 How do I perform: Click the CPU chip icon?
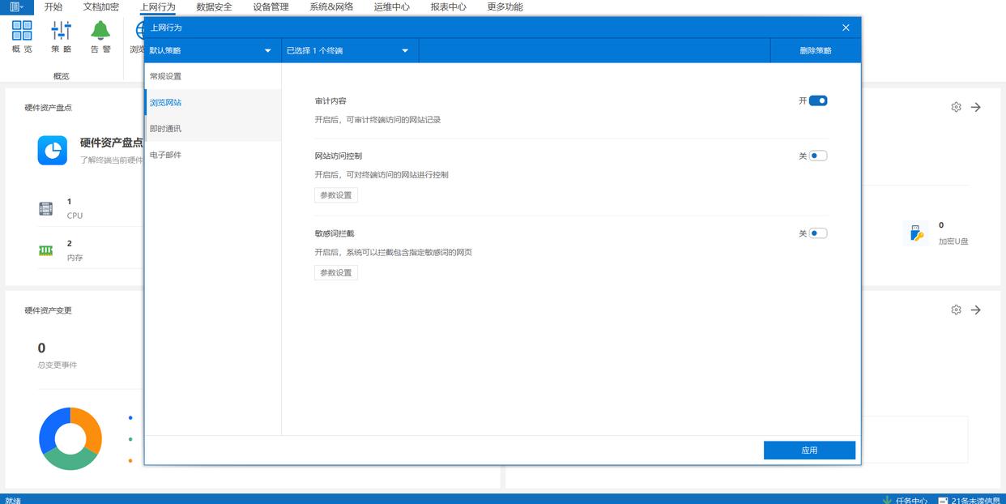pos(46,208)
